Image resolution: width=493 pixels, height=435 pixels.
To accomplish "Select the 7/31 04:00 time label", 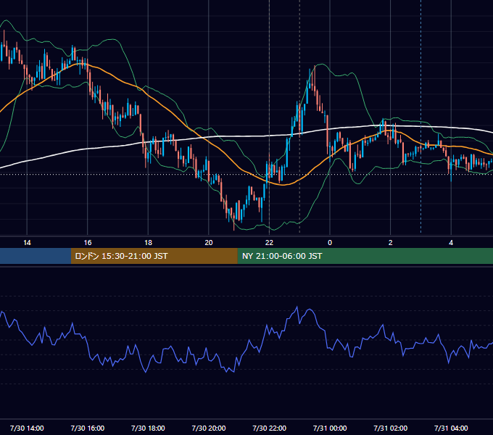I will (451, 428).
